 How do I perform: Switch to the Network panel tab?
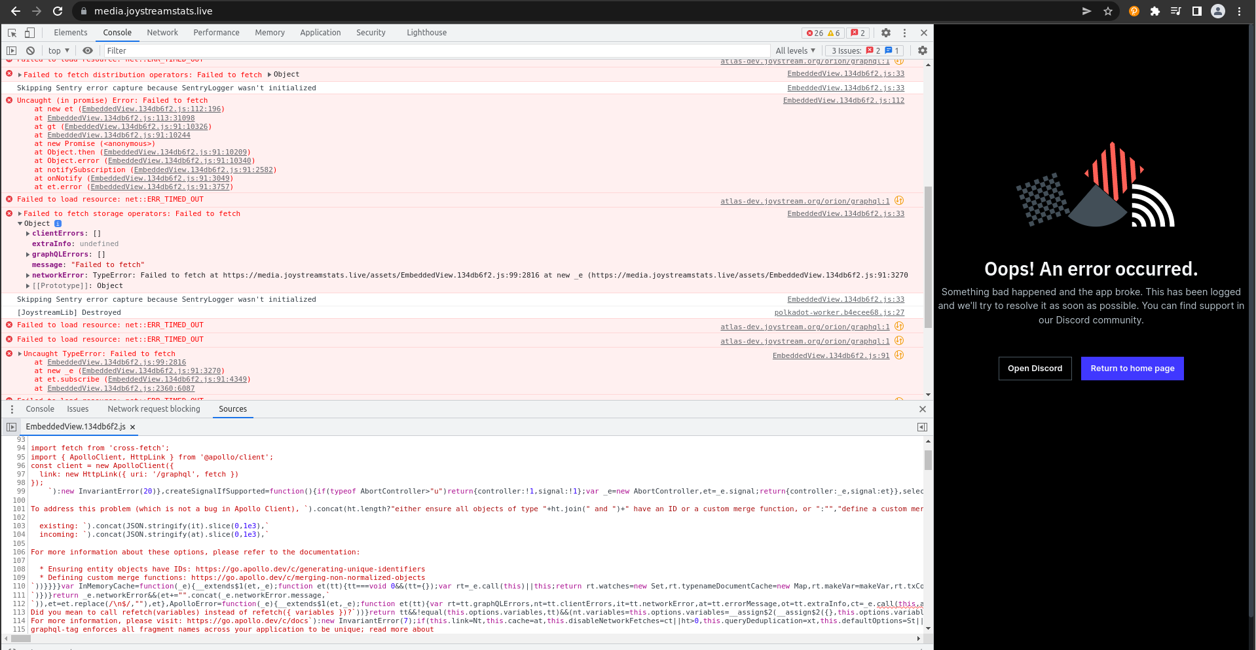[x=162, y=32]
